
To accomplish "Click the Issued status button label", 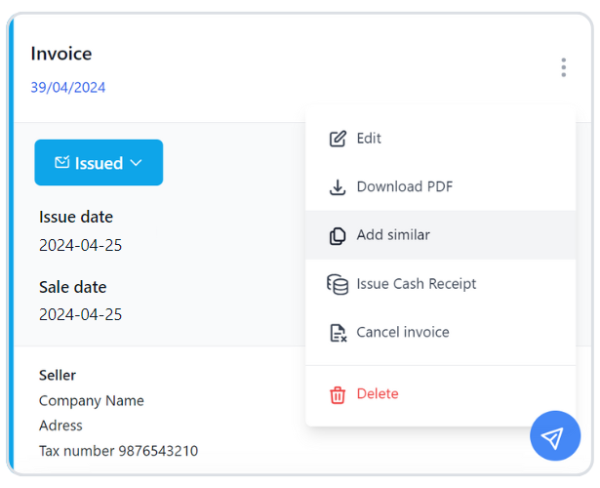I will 99,163.
